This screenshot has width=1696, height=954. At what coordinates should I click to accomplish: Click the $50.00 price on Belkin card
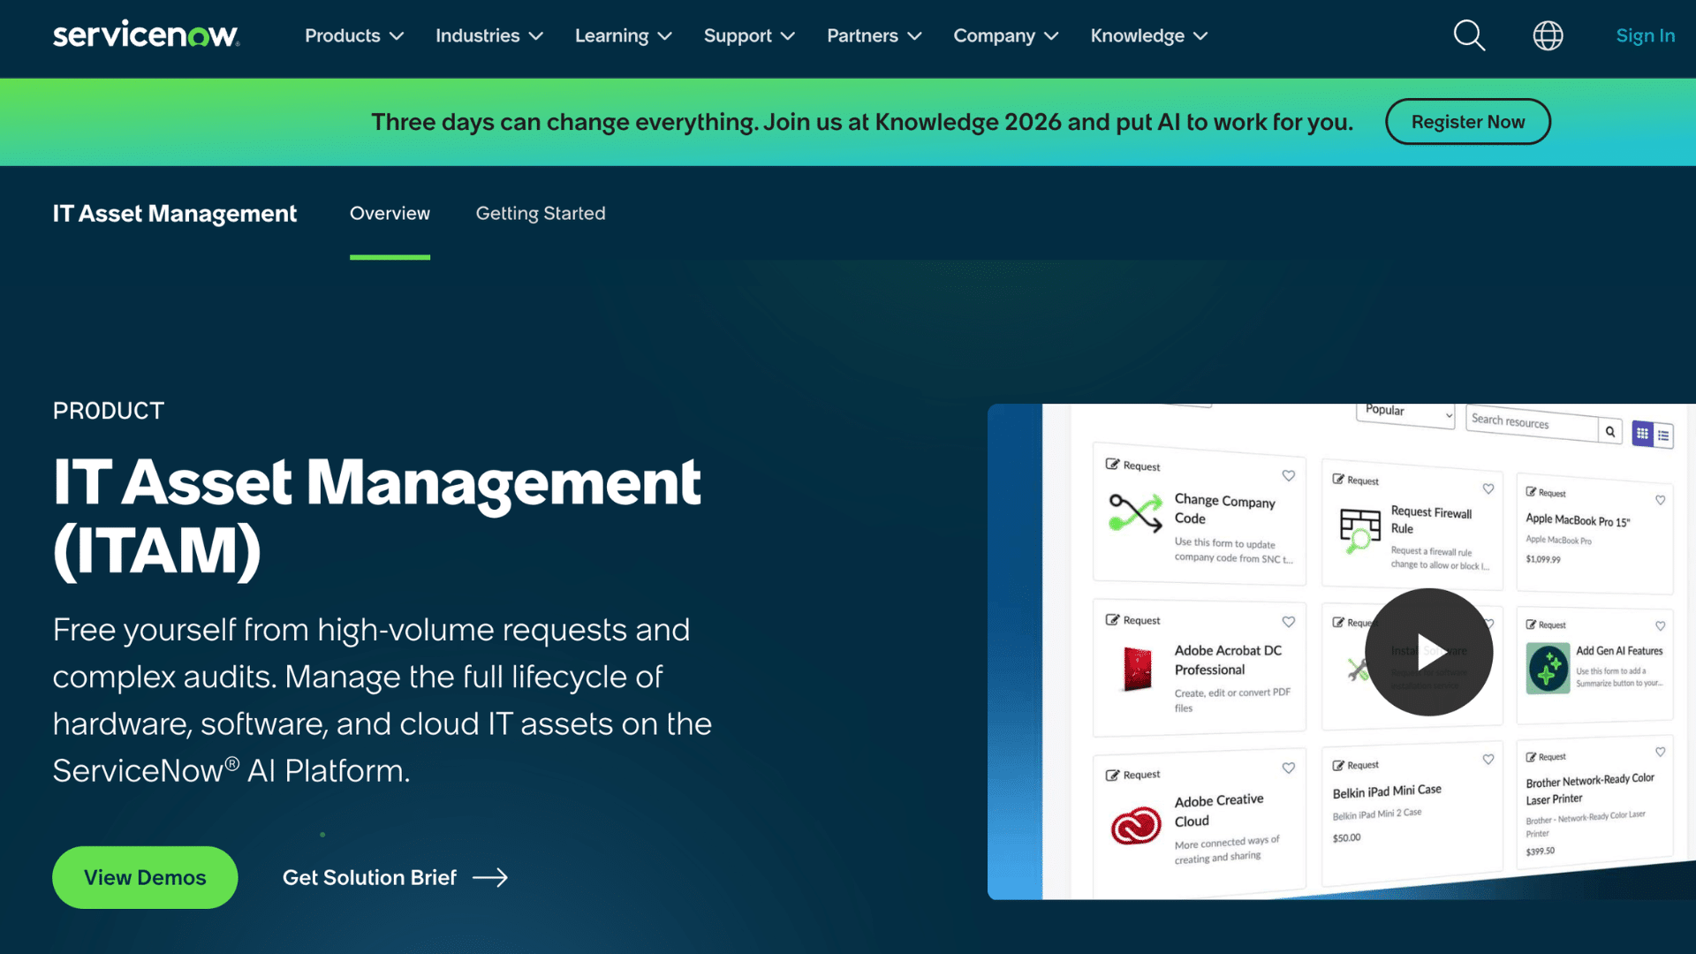click(x=1347, y=837)
